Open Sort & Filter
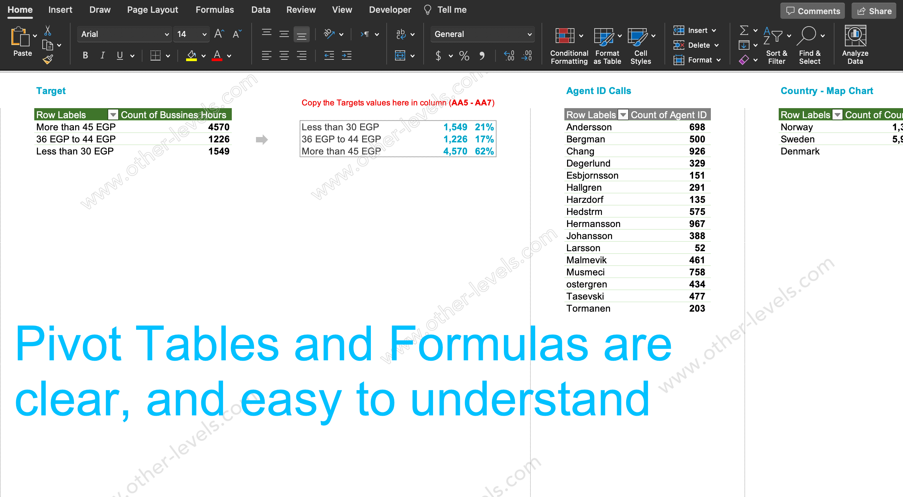The height and width of the screenshot is (497, 903). (776, 46)
